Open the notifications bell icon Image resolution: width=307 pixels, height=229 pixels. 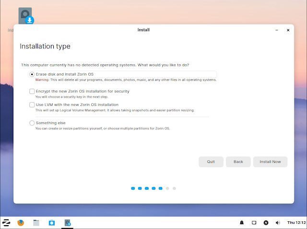pos(242,223)
